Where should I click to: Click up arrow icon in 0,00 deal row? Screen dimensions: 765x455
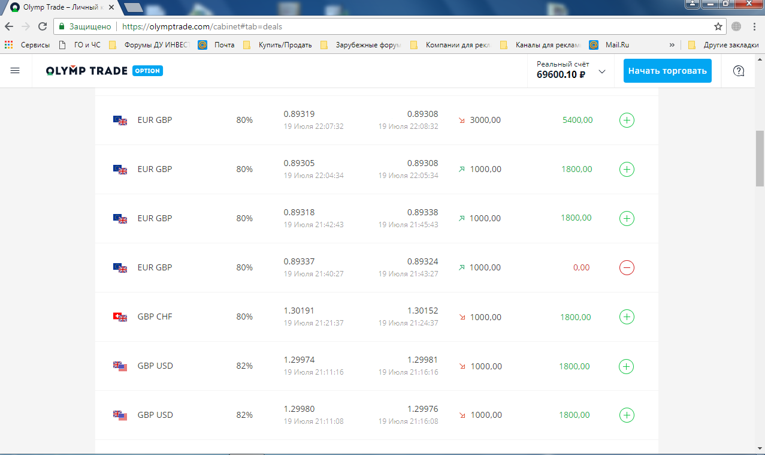462,268
